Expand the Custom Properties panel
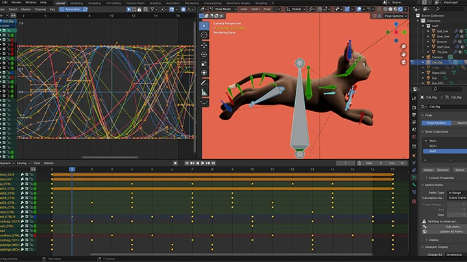Screen dimensions: 467x262 [441, 178]
